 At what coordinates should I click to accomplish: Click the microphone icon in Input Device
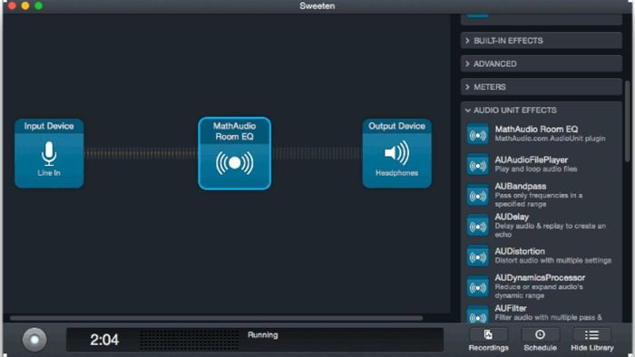pyautogui.click(x=49, y=154)
